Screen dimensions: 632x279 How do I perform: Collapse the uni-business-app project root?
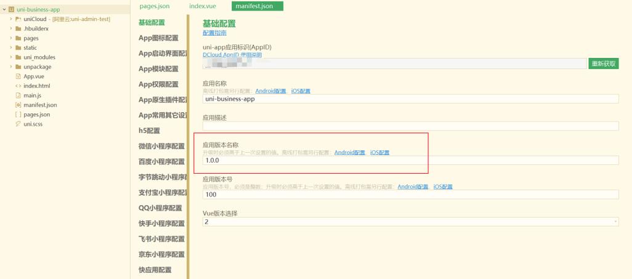coord(4,9)
